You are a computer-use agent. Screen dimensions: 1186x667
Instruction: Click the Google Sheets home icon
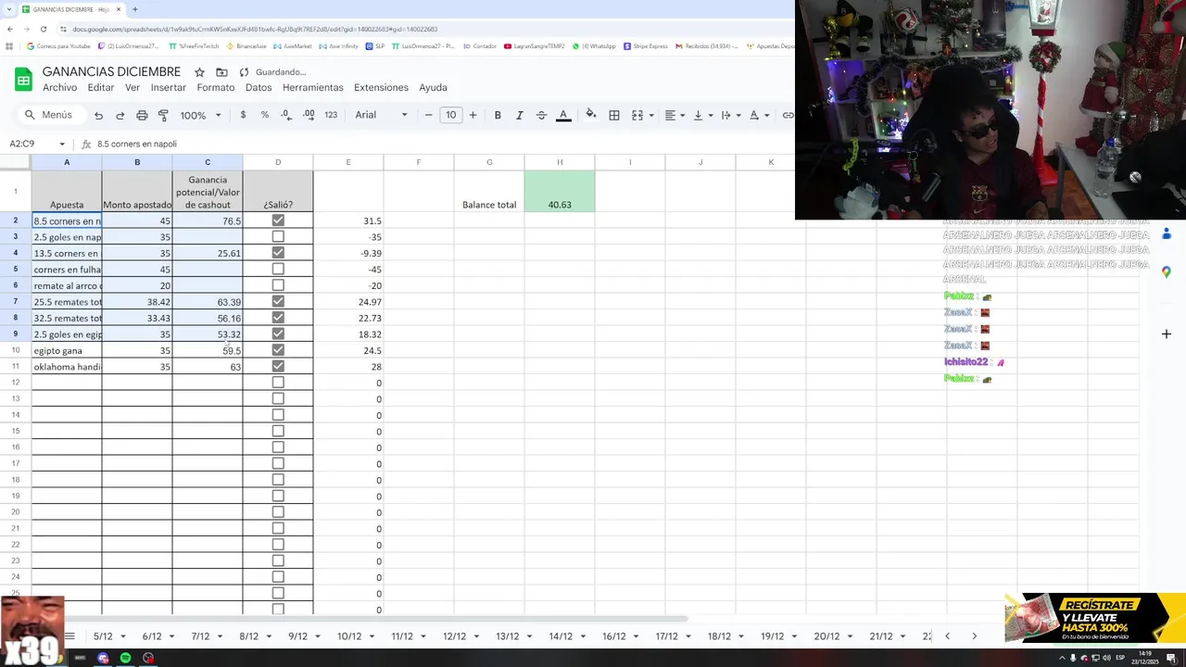point(22,80)
